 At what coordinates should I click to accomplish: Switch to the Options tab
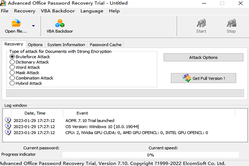[x=35, y=45]
